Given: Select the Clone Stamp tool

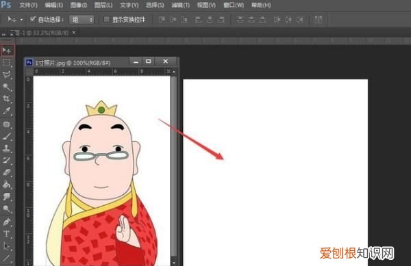Looking at the screenshot, I should coord(7,148).
